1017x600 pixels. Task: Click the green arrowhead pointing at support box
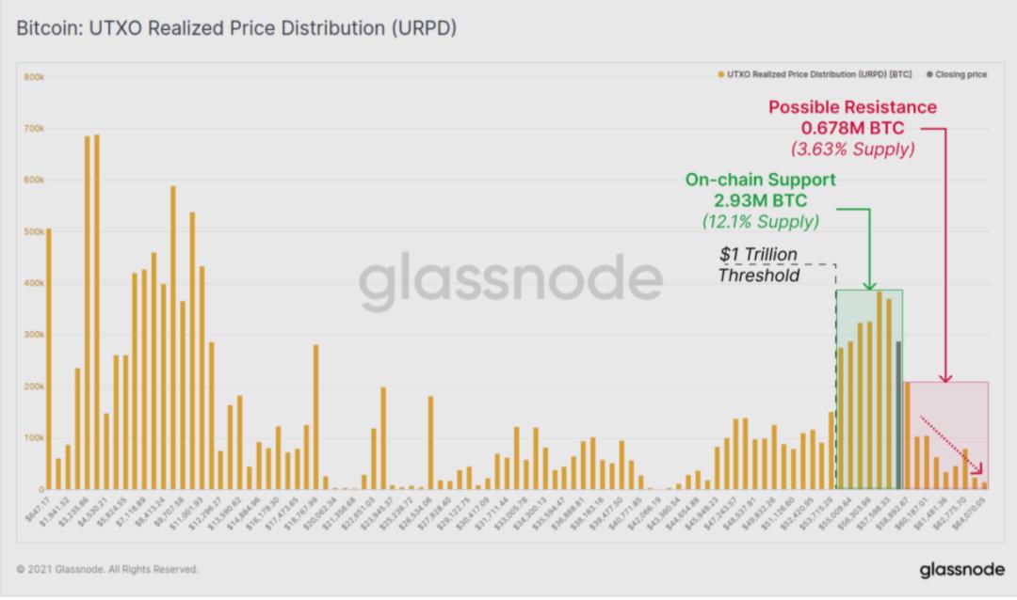869,286
